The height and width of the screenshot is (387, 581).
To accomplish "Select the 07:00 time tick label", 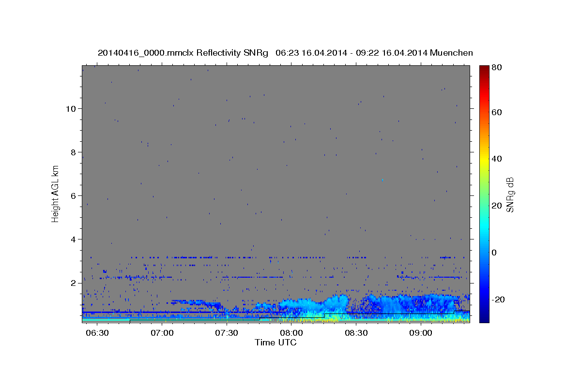I will 162,333.
